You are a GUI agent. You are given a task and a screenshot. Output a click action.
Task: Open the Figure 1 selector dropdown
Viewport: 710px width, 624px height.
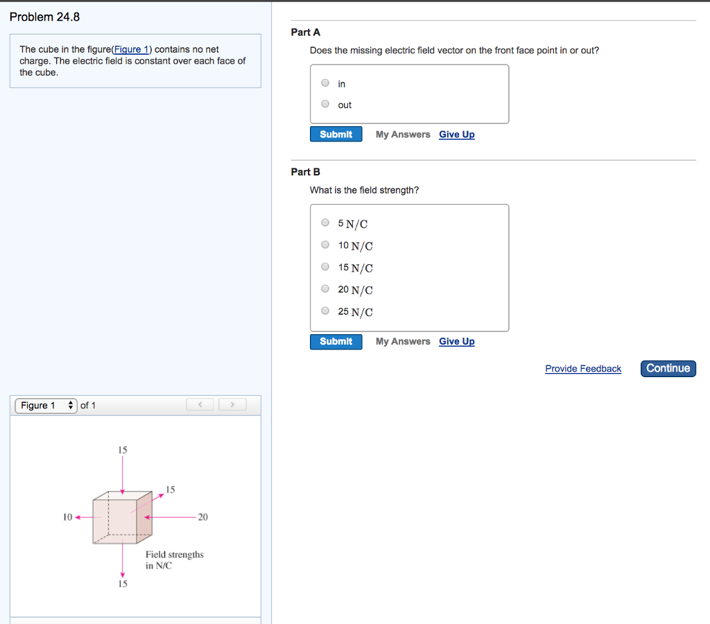click(x=46, y=405)
